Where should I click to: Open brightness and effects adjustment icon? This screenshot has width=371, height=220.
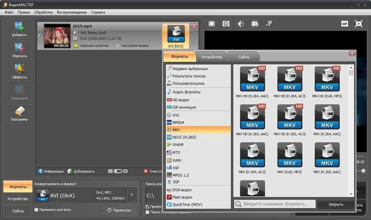click(x=241, y=24)
